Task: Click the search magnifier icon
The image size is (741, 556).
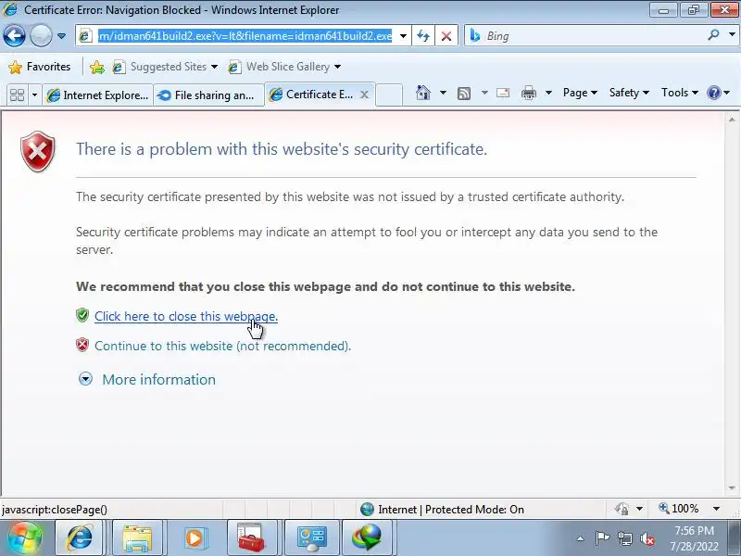Action: (x=713, y=35)
